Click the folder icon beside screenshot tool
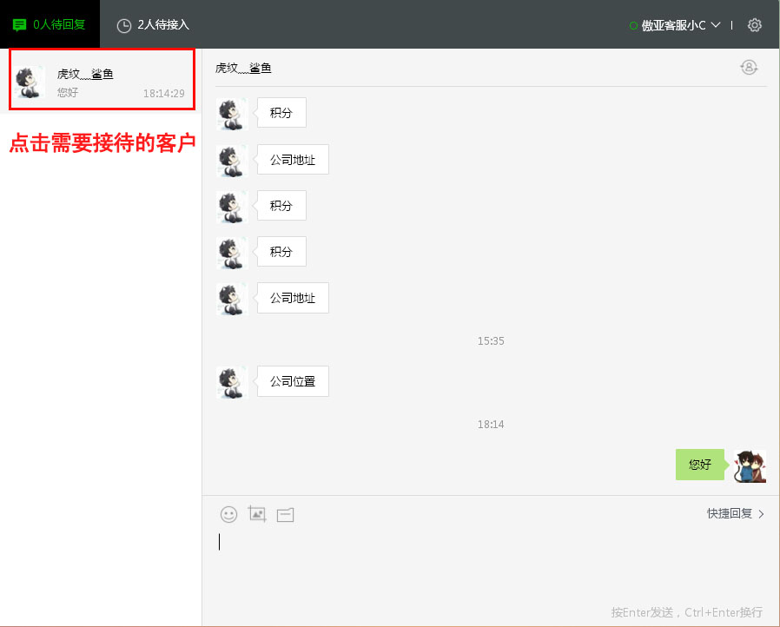Image resolution: width=780 pixels, height=627 pixels. click(x=285, y=515)
